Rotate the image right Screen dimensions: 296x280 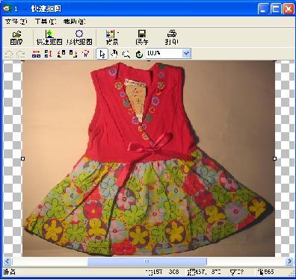pyautogui.click(x=73, y=54)
